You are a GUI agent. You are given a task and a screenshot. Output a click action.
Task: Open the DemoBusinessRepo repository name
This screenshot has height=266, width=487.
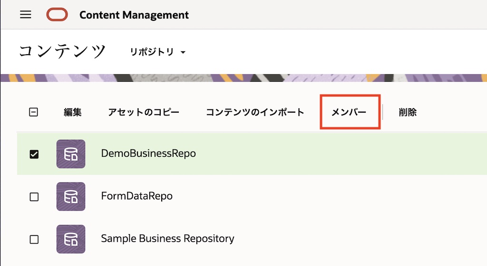pyautogui.click(x=148, y=153)
